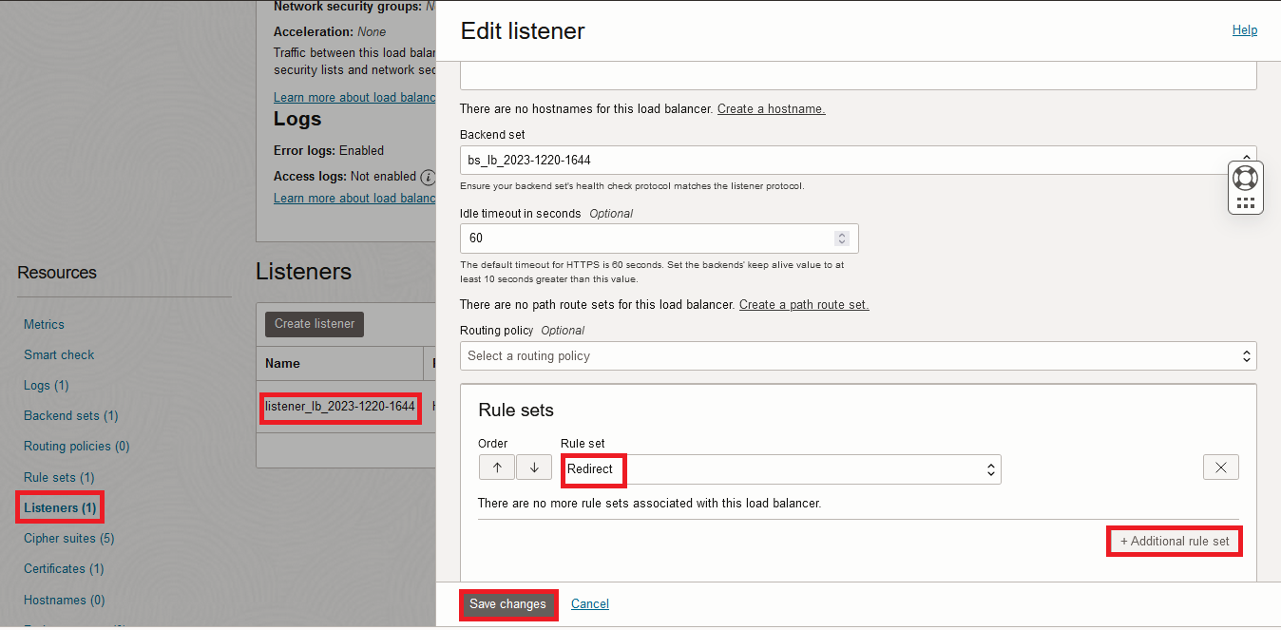Open the Backend set dropdown
Image resolution: width=1281 pixels, height=630 pixels.
point(855,161)
